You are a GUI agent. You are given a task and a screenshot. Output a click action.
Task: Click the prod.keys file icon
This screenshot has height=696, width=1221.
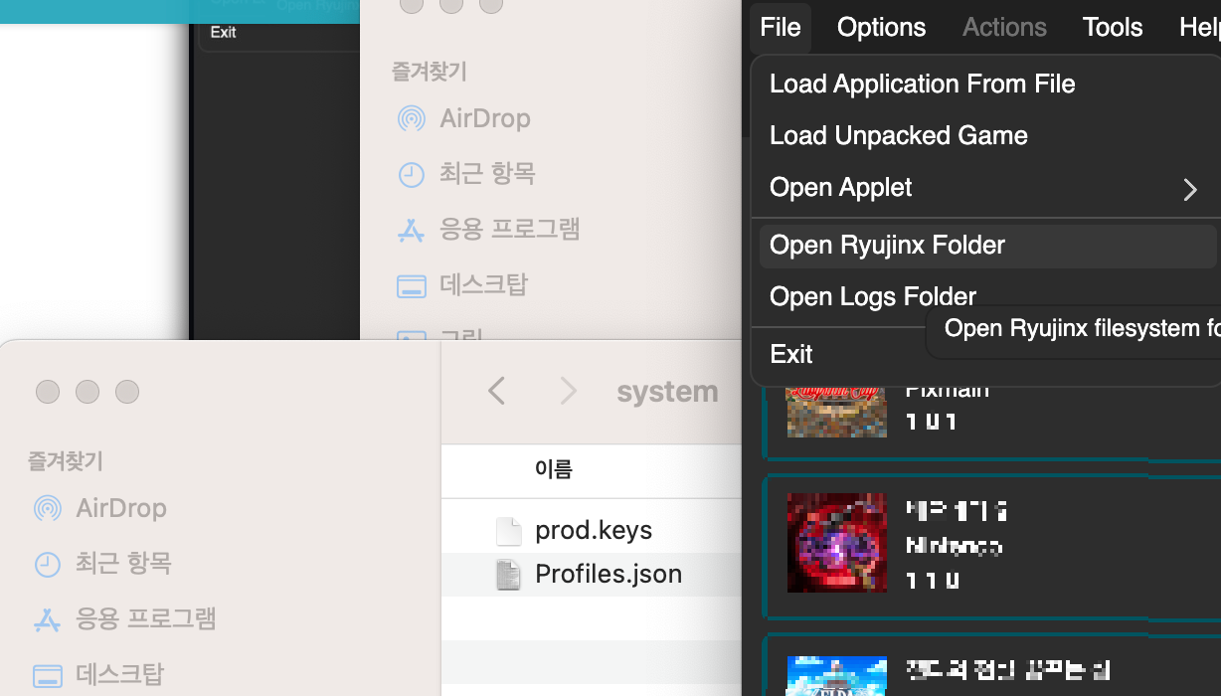tap(508, 531)
